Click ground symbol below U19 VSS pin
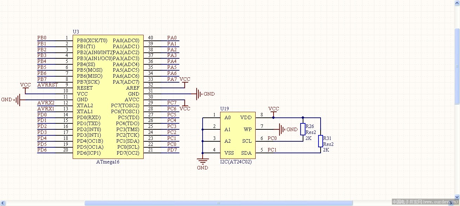460x206 pixels. (202, 162)
